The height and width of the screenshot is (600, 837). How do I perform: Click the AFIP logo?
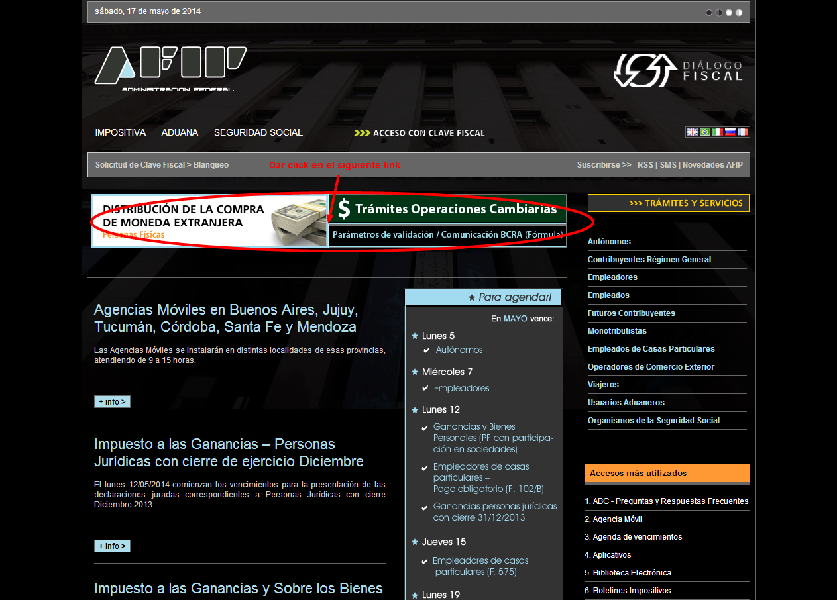click(x=170, y=70)
